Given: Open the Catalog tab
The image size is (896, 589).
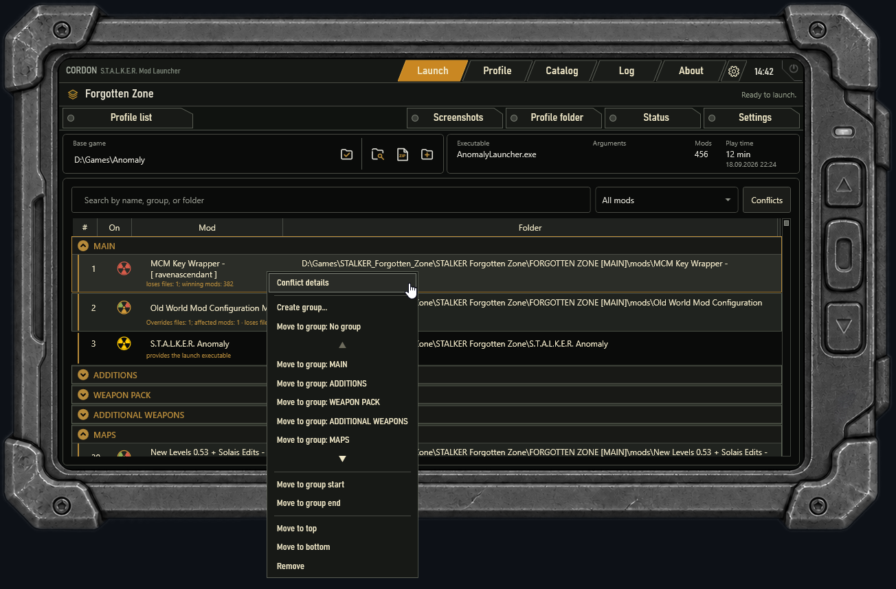Looking at the screenshot, I should pos(562,71).
